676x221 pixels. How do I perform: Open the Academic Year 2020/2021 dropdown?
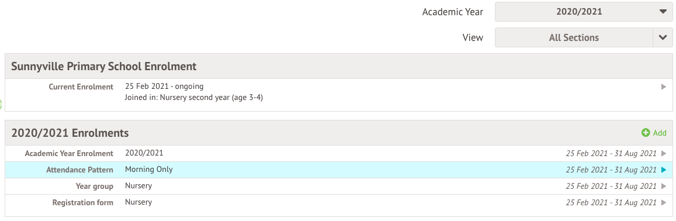tap(584, 12)
